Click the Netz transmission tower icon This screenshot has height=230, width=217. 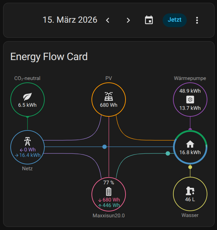[x=28, y=141]
